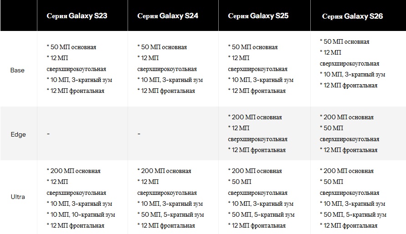Click the Edge row label

[18, 134]
